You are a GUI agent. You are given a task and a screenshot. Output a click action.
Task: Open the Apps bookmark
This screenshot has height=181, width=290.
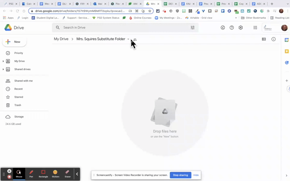point(8,18)
